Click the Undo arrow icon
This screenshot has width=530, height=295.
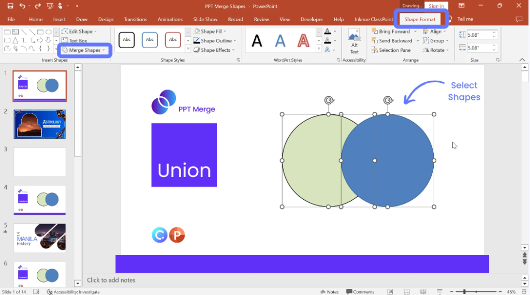23,6
